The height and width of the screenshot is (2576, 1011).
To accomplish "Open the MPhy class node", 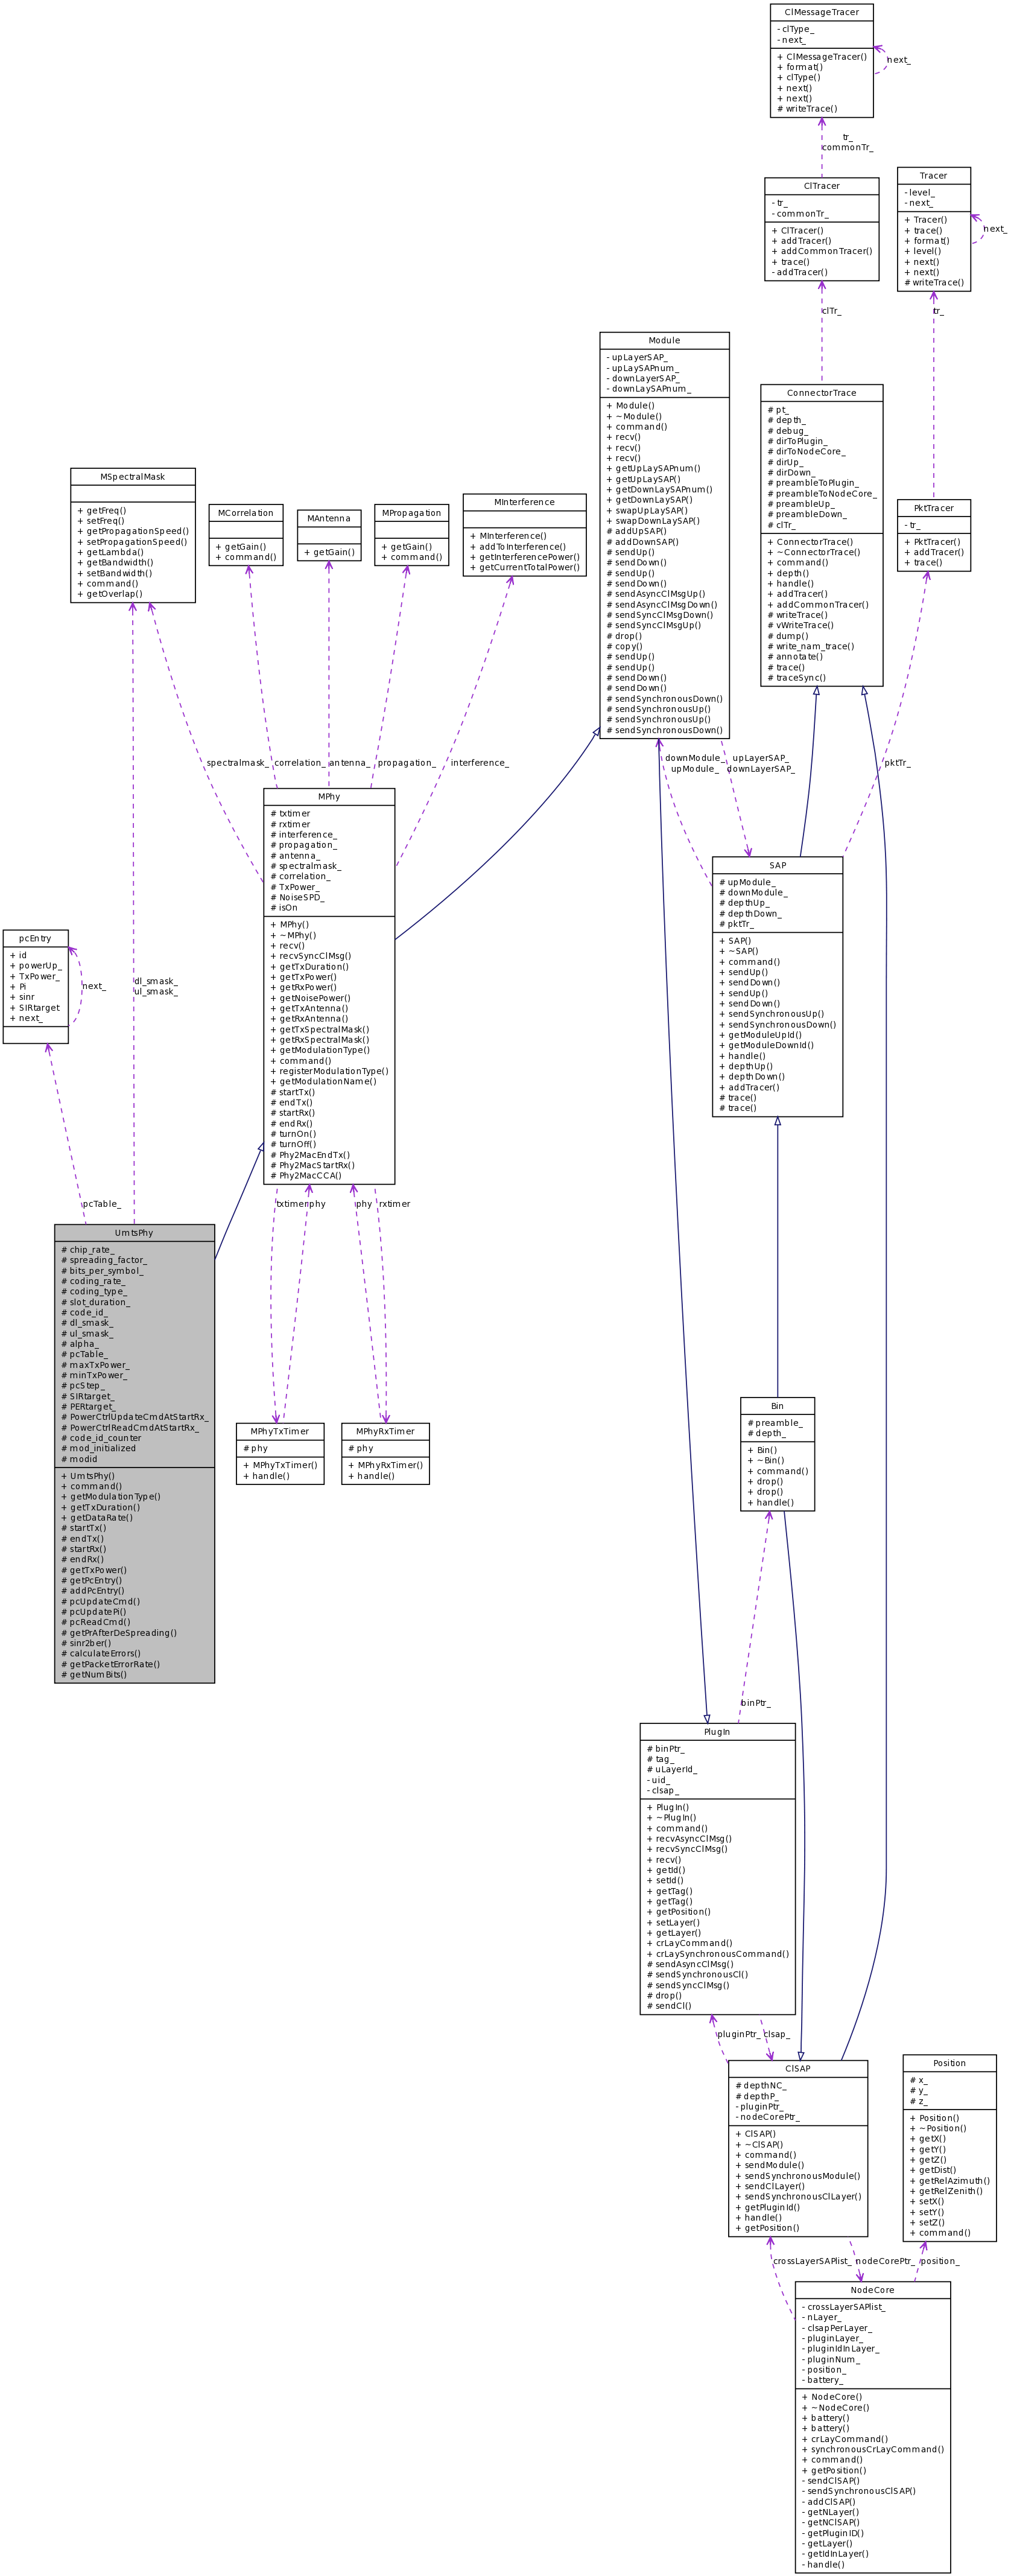I will [x=329, y=986].
